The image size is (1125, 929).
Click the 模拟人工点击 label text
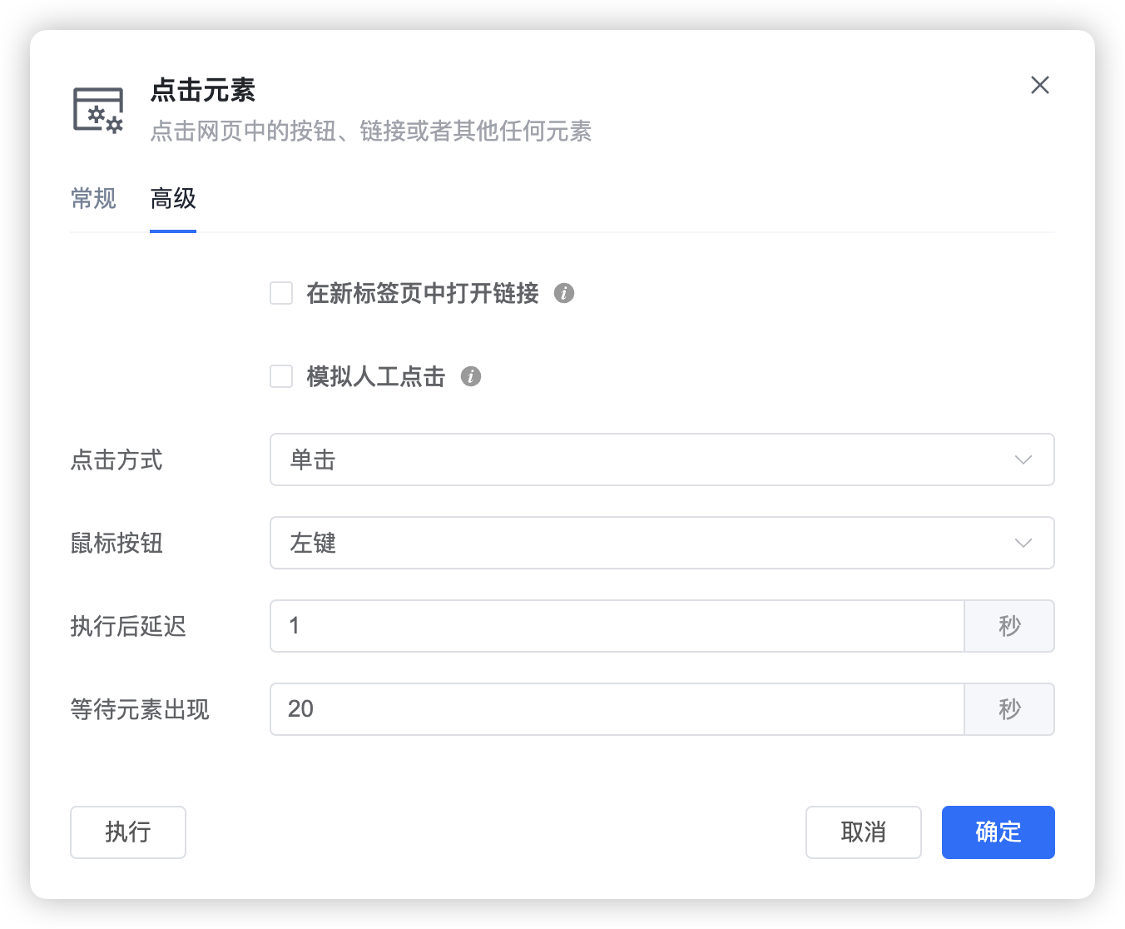pyautogui.click(x=376, y=376)
